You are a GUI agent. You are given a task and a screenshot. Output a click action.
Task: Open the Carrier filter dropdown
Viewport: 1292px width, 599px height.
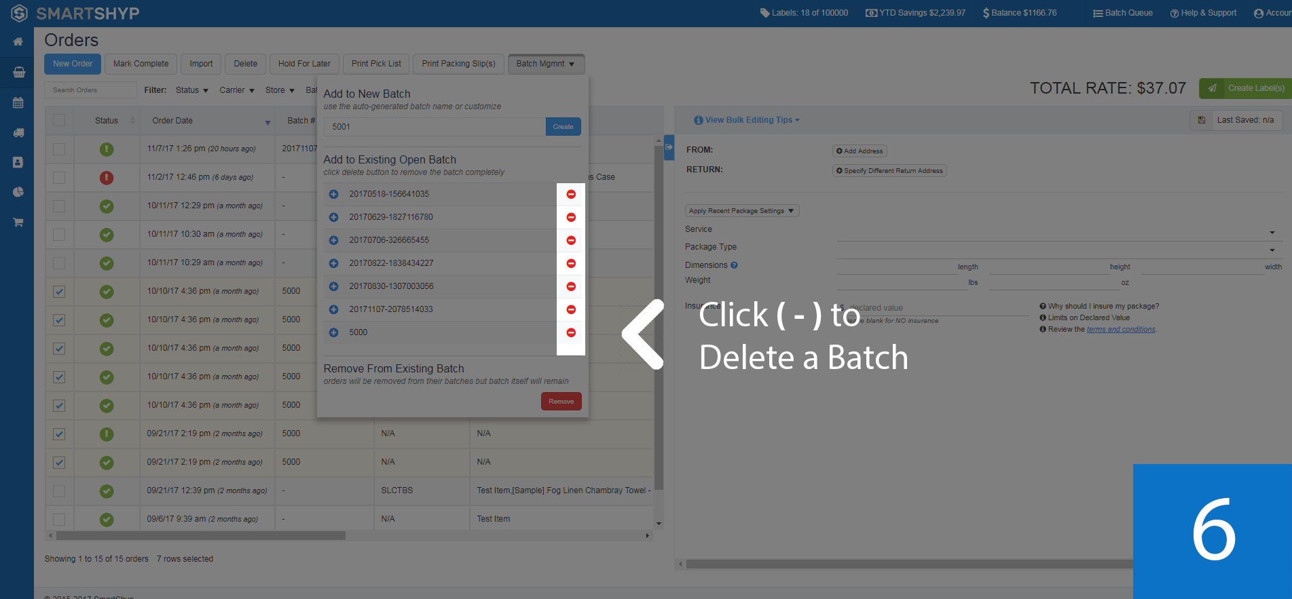pos(236,90)
